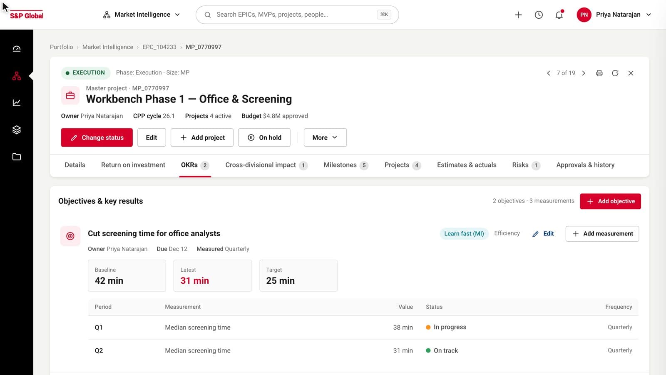Open the analytics chart icon in sidebar
Viewport: 666px width, 375px height.
click(x=17, y=102)
